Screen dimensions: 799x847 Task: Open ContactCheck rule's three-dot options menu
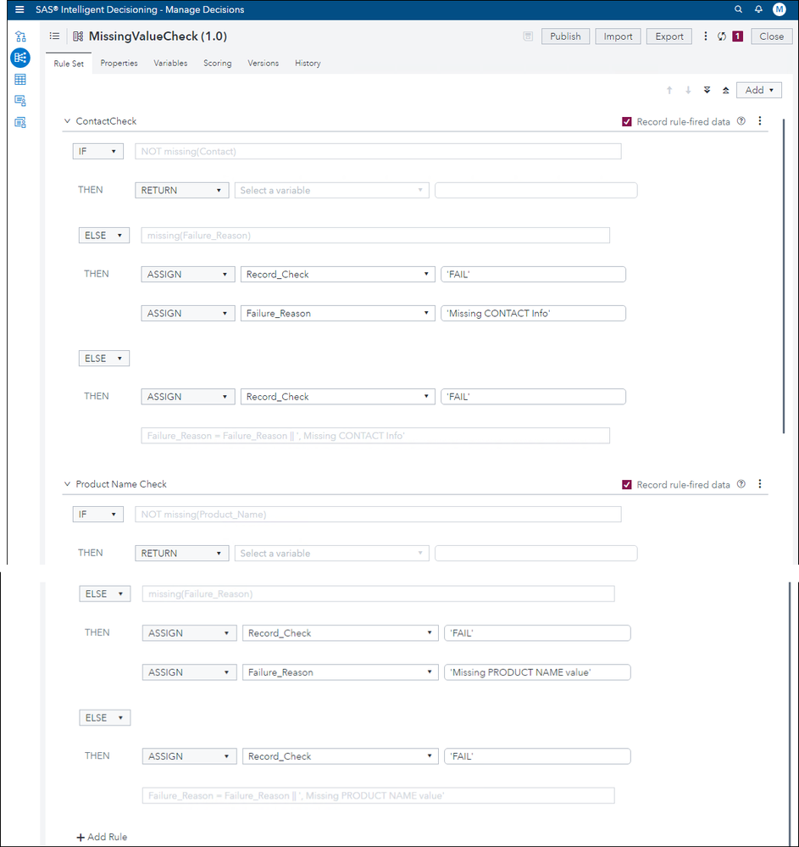click(760, 121)
